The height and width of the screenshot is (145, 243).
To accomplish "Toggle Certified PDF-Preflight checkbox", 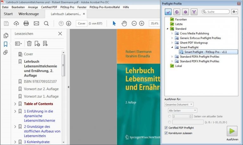I will pos(166,128).
